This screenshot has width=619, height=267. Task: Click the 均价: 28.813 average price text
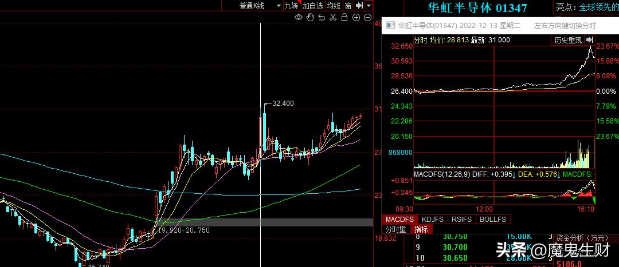click(449, 40)
